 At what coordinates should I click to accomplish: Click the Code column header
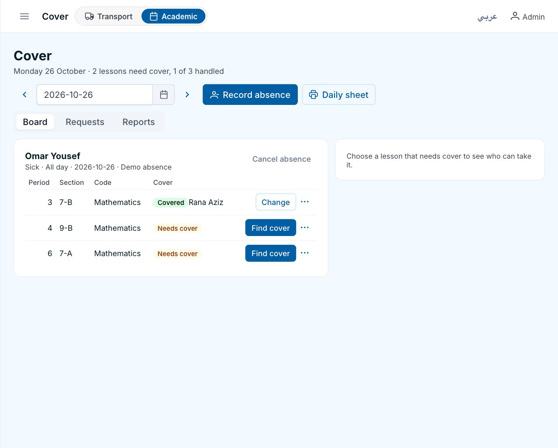coord(103,182)
